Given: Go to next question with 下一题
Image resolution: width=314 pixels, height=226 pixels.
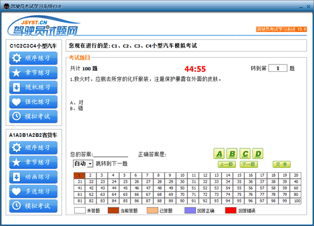Looking at the screenshot, I should pyautogui.click(x=249, y=164).
